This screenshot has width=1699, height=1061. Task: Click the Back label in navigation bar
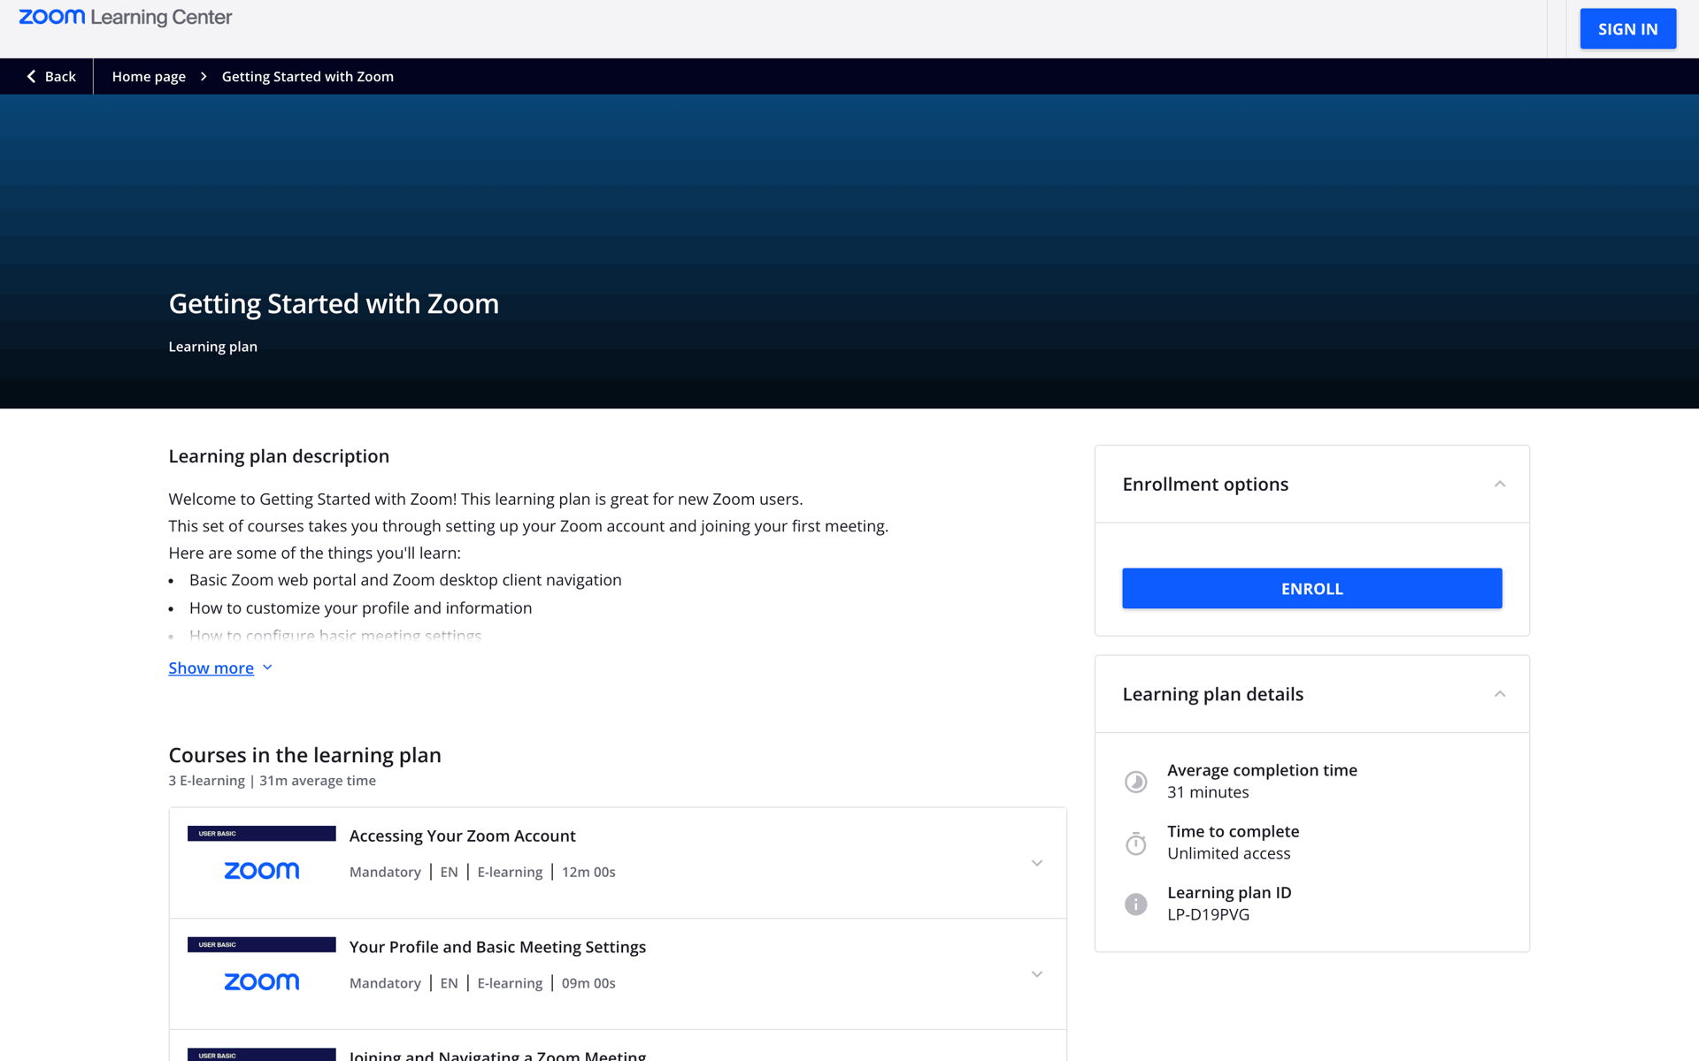(x=60, y=77)
